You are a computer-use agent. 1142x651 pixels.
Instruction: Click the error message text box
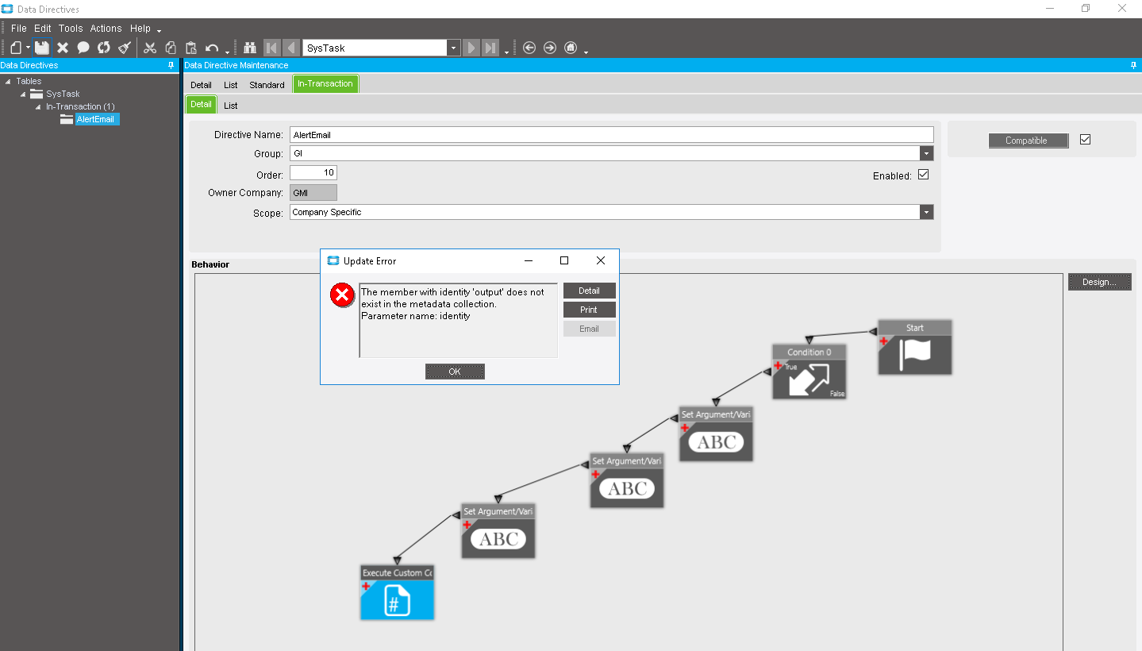pyautogui.click(x=459, y=320)
